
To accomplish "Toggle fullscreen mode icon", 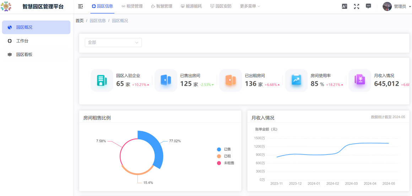I will coord(357,6).
